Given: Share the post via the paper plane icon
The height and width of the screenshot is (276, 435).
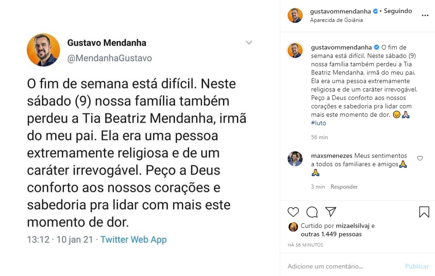Looking at the screenshot, I should click(x=331, y=212).
